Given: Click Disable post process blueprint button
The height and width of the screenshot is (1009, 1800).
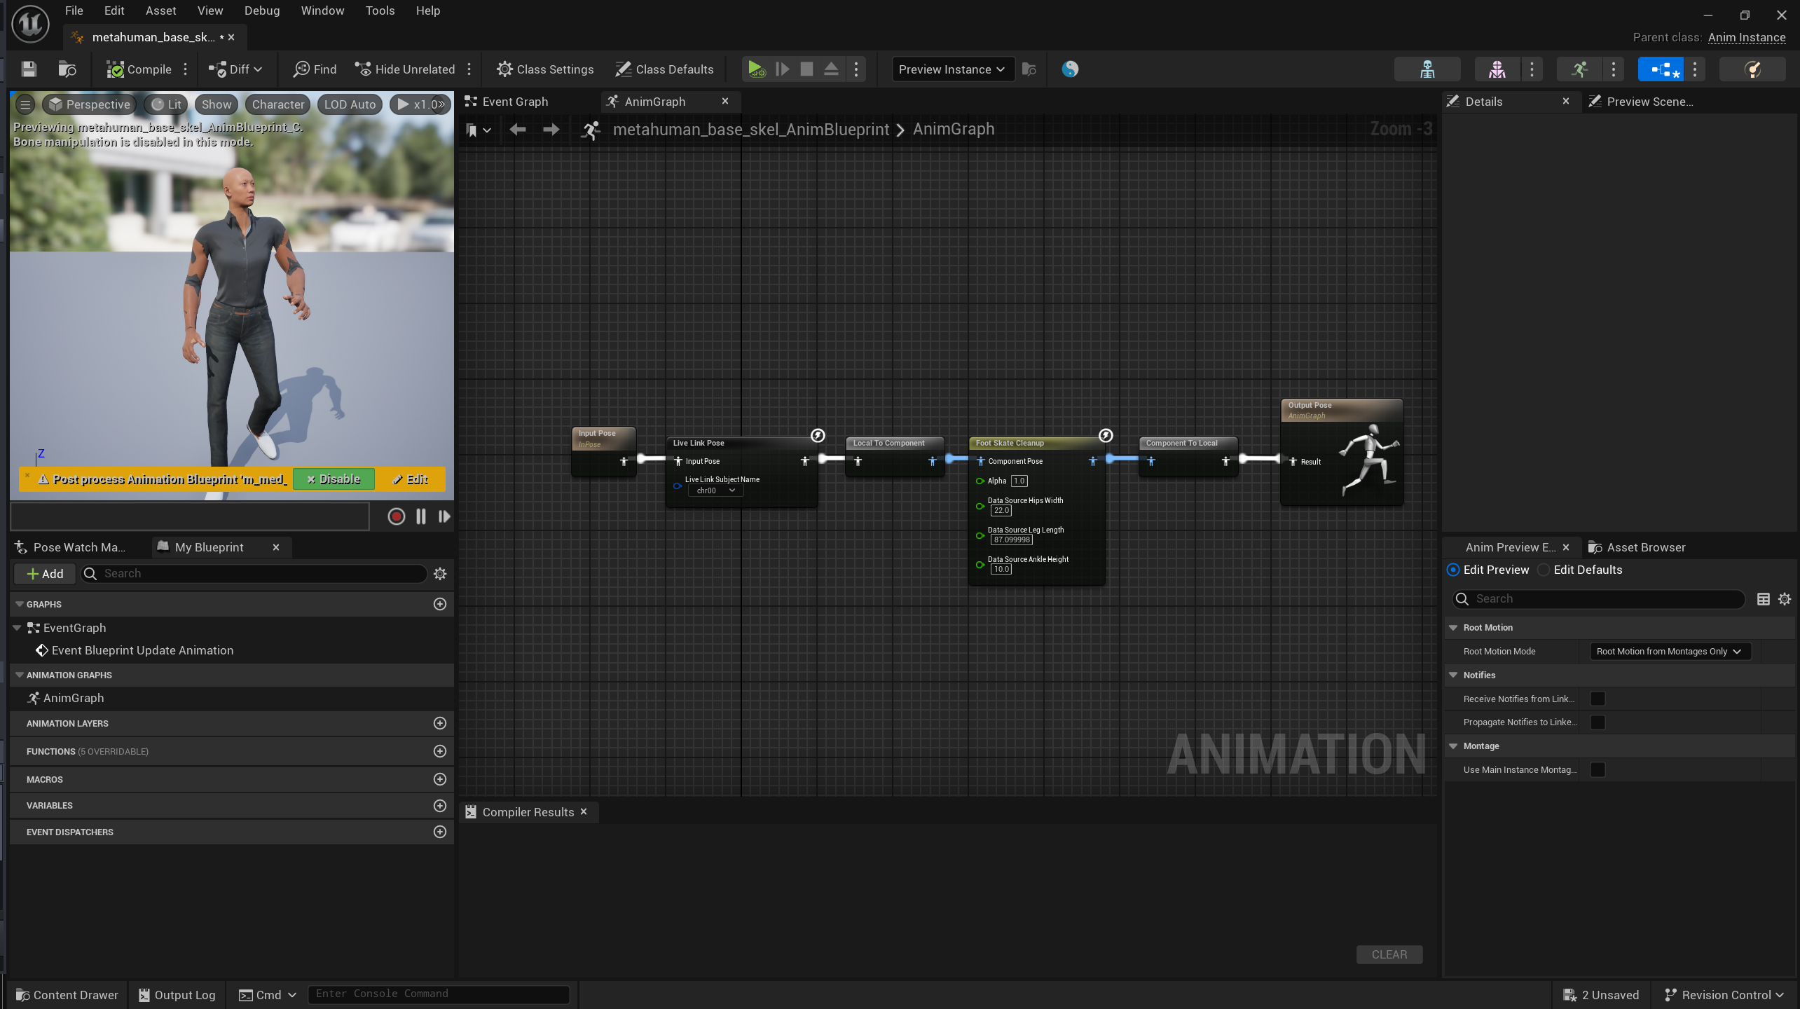Looking at the screenshot, I should 334,479.
